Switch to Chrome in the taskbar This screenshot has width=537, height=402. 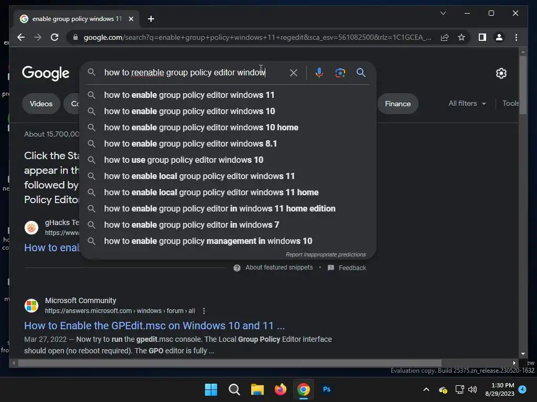point(304,389)
